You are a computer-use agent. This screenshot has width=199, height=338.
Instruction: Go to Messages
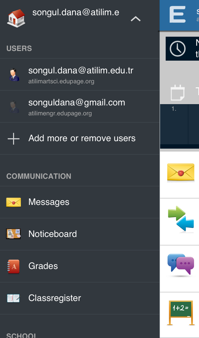[x=49, y=202]
